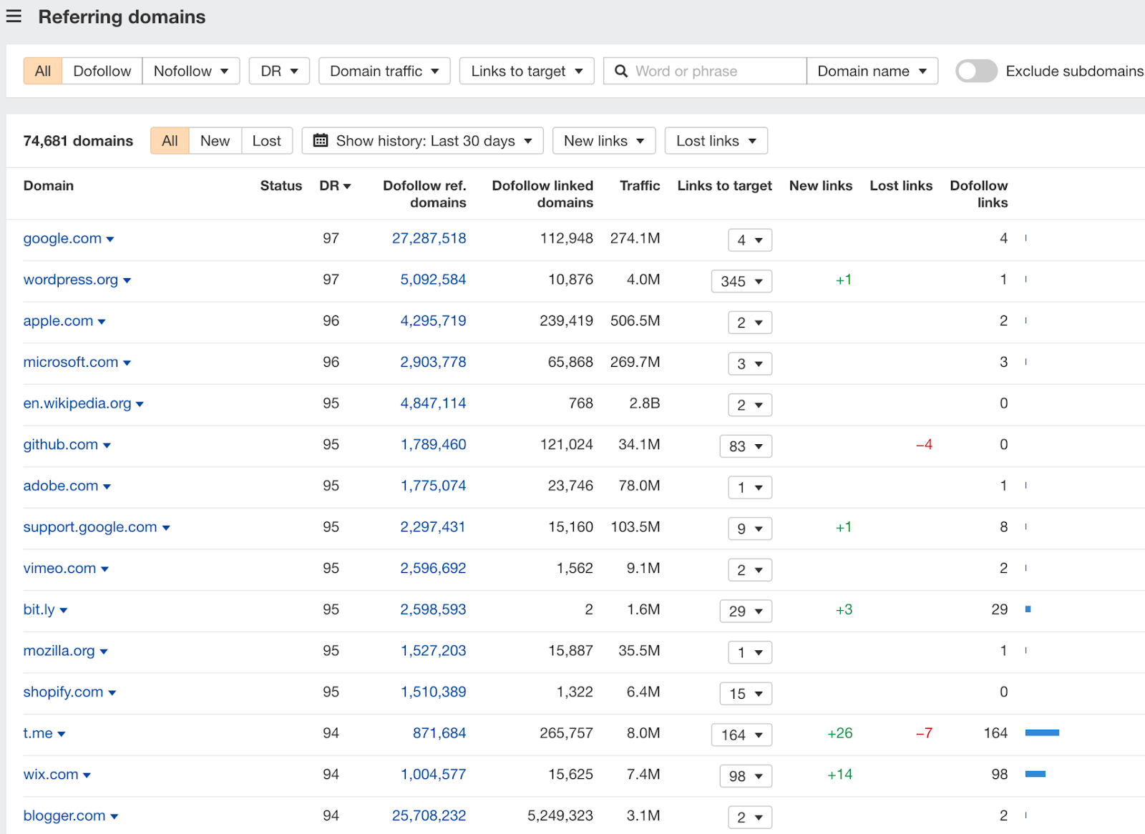Open Show history Last 30 days dropdown
1145x834 pixels.
[422, 141]
